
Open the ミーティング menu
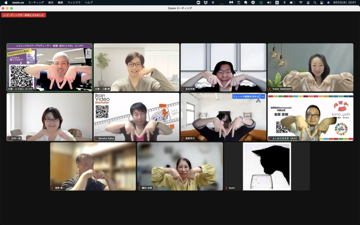click(x=36, y=2)
